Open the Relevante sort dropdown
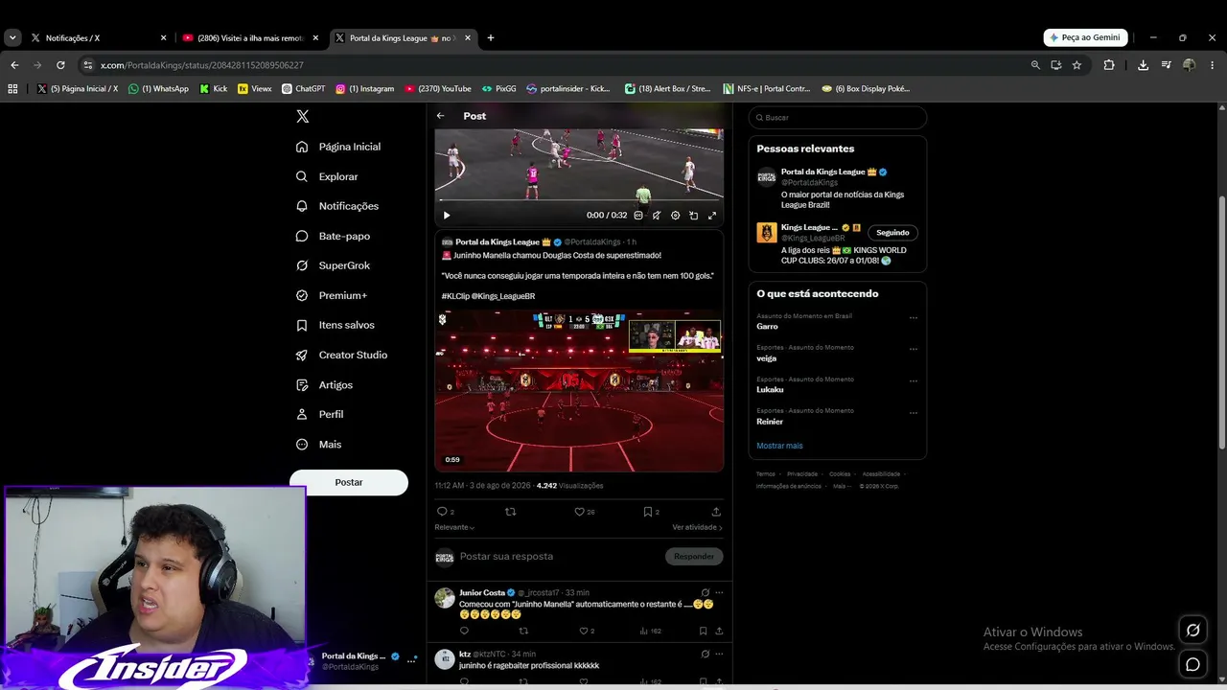The image size is (1227, 690). click(454, 527)
